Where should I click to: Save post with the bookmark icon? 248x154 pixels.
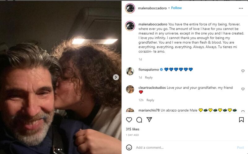[241, 120]
